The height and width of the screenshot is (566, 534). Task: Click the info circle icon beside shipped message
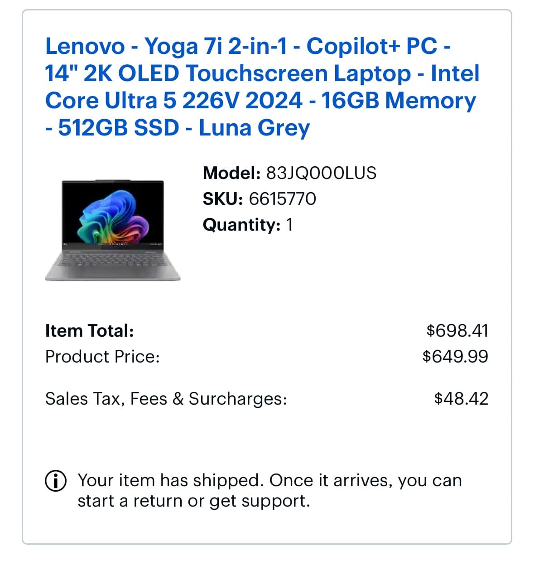tap(56, 481)
